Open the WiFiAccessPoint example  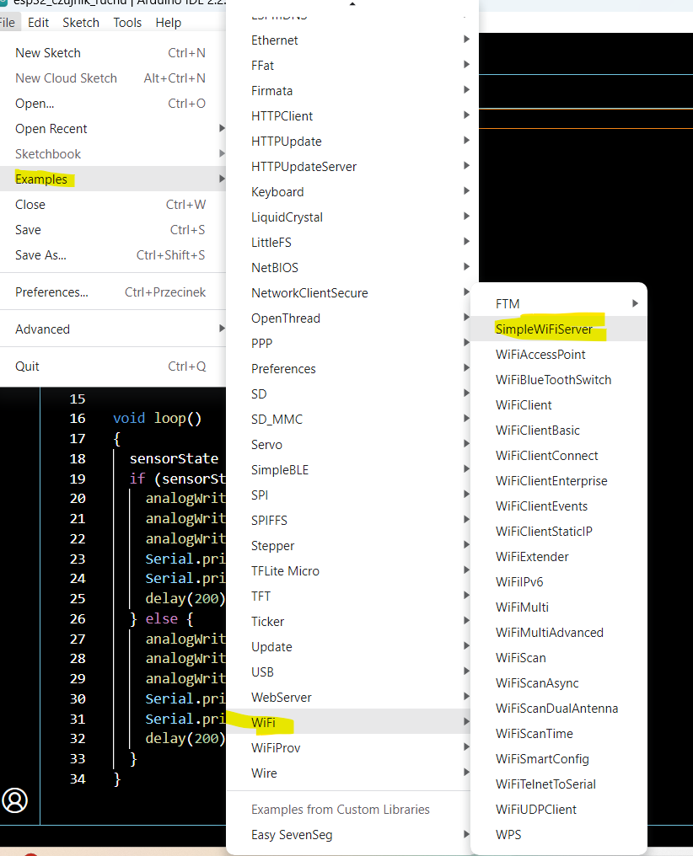coord(559,355)
